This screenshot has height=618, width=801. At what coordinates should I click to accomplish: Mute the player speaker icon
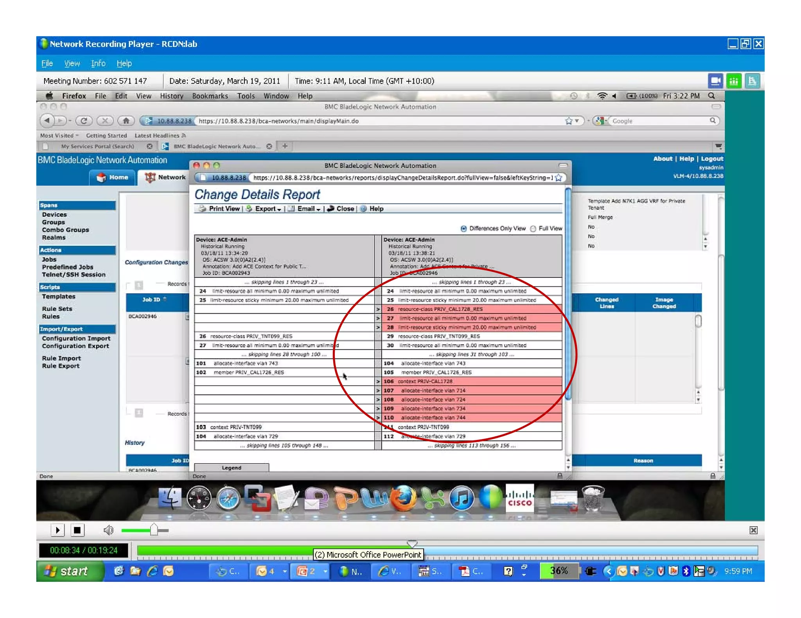(108, 530)
